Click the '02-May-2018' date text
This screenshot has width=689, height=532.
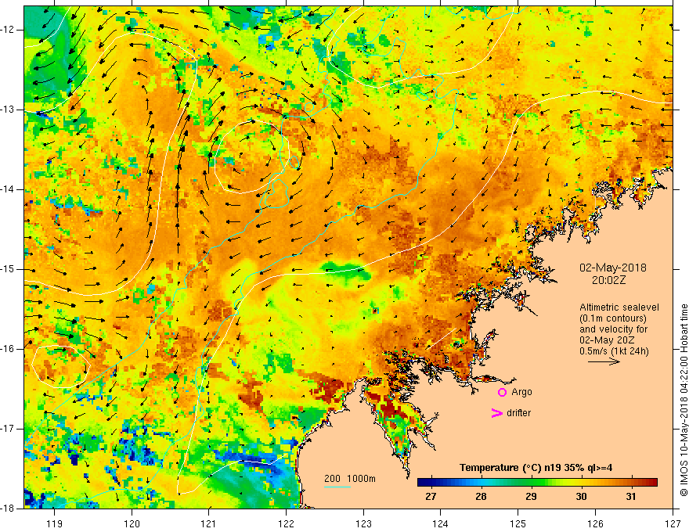(613, 268)
